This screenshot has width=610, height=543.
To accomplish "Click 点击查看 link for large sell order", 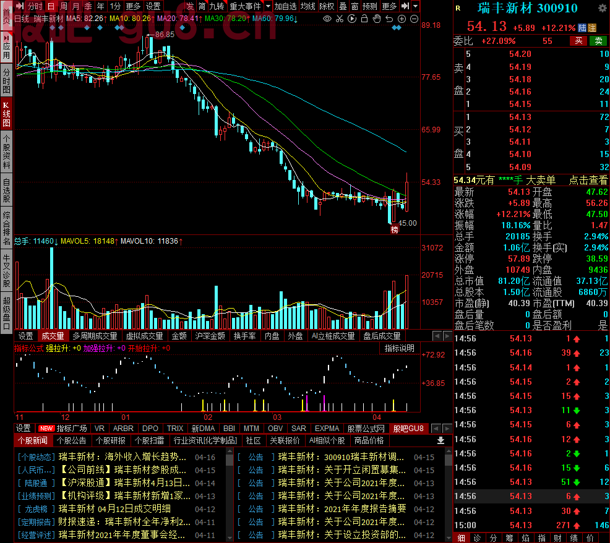I will (x=588, y=180).
